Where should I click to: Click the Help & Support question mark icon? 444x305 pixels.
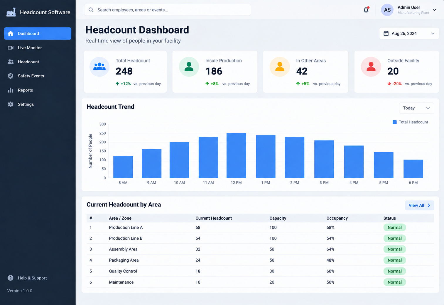tap(11, 278)
